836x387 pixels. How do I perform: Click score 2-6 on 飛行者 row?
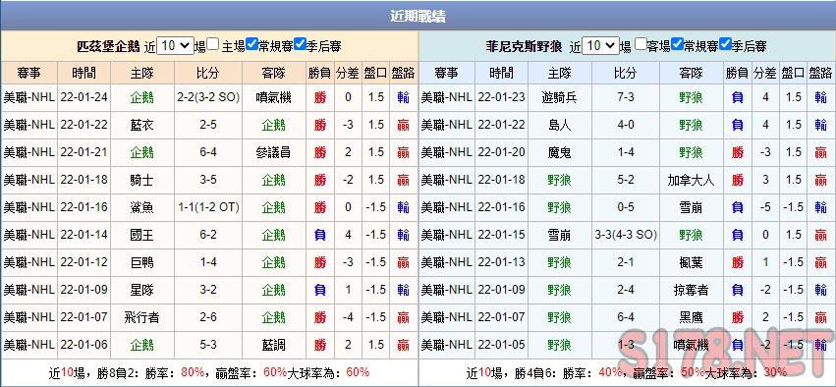coord(208,317)
